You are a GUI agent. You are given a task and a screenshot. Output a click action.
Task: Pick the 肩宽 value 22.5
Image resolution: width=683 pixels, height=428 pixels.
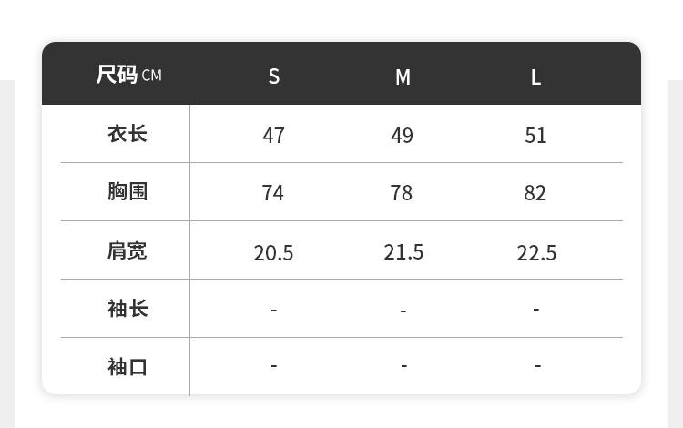tap(536, 253)
